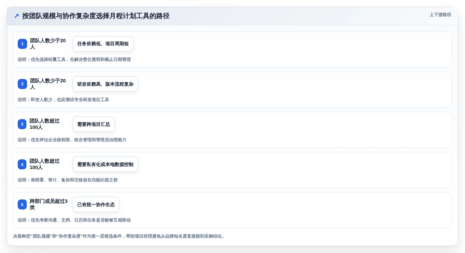Click 团队人数超过100人 in step 4
This screenshot has width=465, height=253.
pyautogui.click(x=44, y=164)
